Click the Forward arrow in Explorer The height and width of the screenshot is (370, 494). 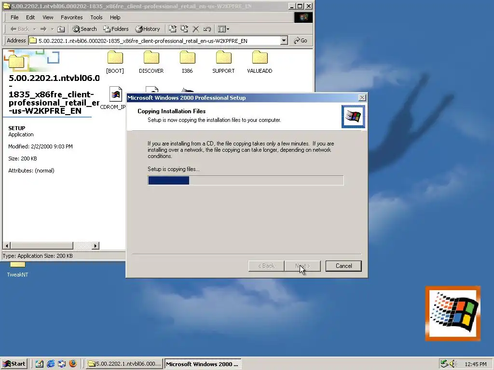pos(43,29)
